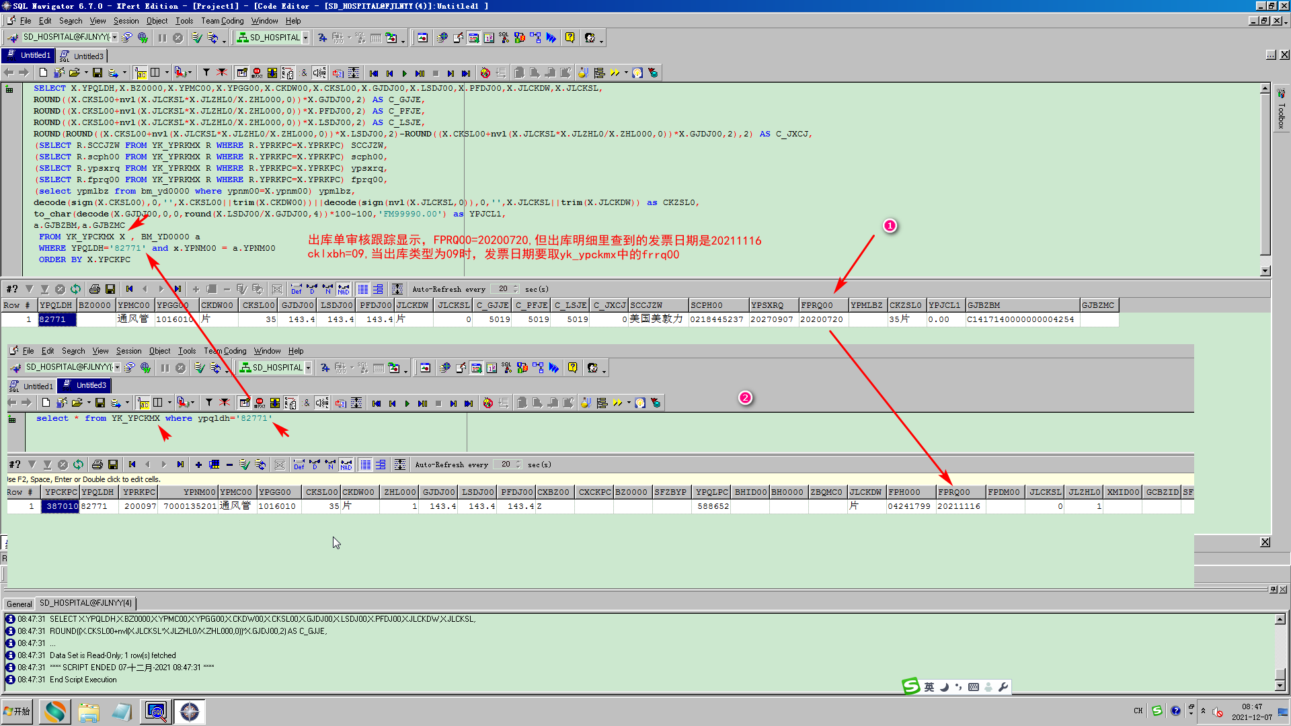1291x726 pixels.
Task: Open the Team Coding menu in the top menu bar
Action: point(222,21)
